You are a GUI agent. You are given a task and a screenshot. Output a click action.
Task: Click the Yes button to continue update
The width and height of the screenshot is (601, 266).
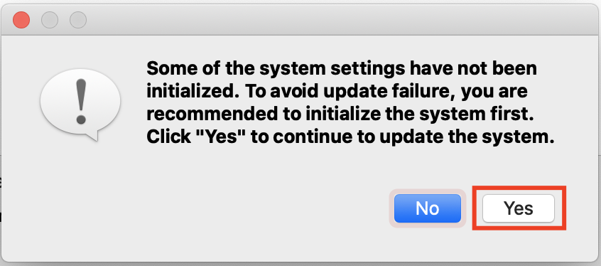pos(518,208)
